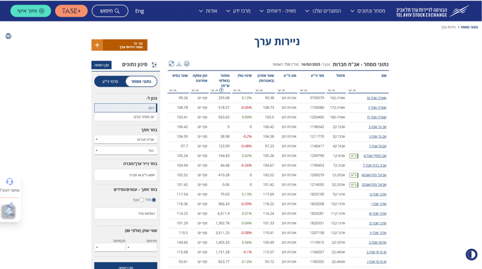Sort שם column with its down arrow
Viewport: 482px width, 269px height.
tap(350, 91)
